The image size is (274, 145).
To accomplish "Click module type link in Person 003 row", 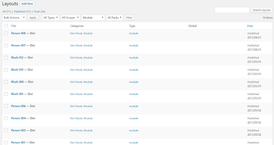I will (134, 130).
